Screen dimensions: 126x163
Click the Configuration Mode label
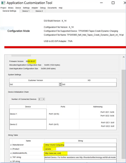[19, 31]
